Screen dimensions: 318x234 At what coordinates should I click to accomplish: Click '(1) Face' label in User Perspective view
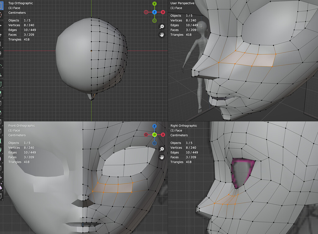pos(176,8)
